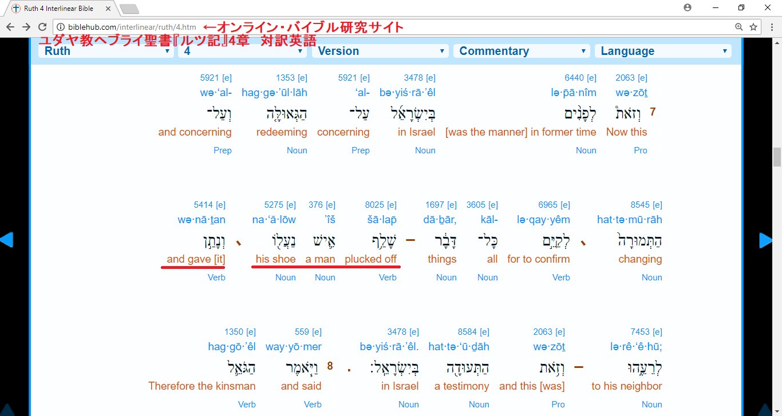Grab the vertical page scrollbar thumb
The width and height of the screenshot is (782, 416).
777,157
